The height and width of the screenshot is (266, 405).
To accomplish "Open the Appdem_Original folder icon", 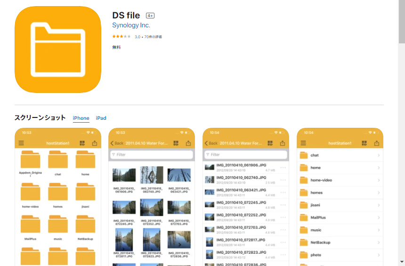I will pyautogui.click(x=31, y=159).
